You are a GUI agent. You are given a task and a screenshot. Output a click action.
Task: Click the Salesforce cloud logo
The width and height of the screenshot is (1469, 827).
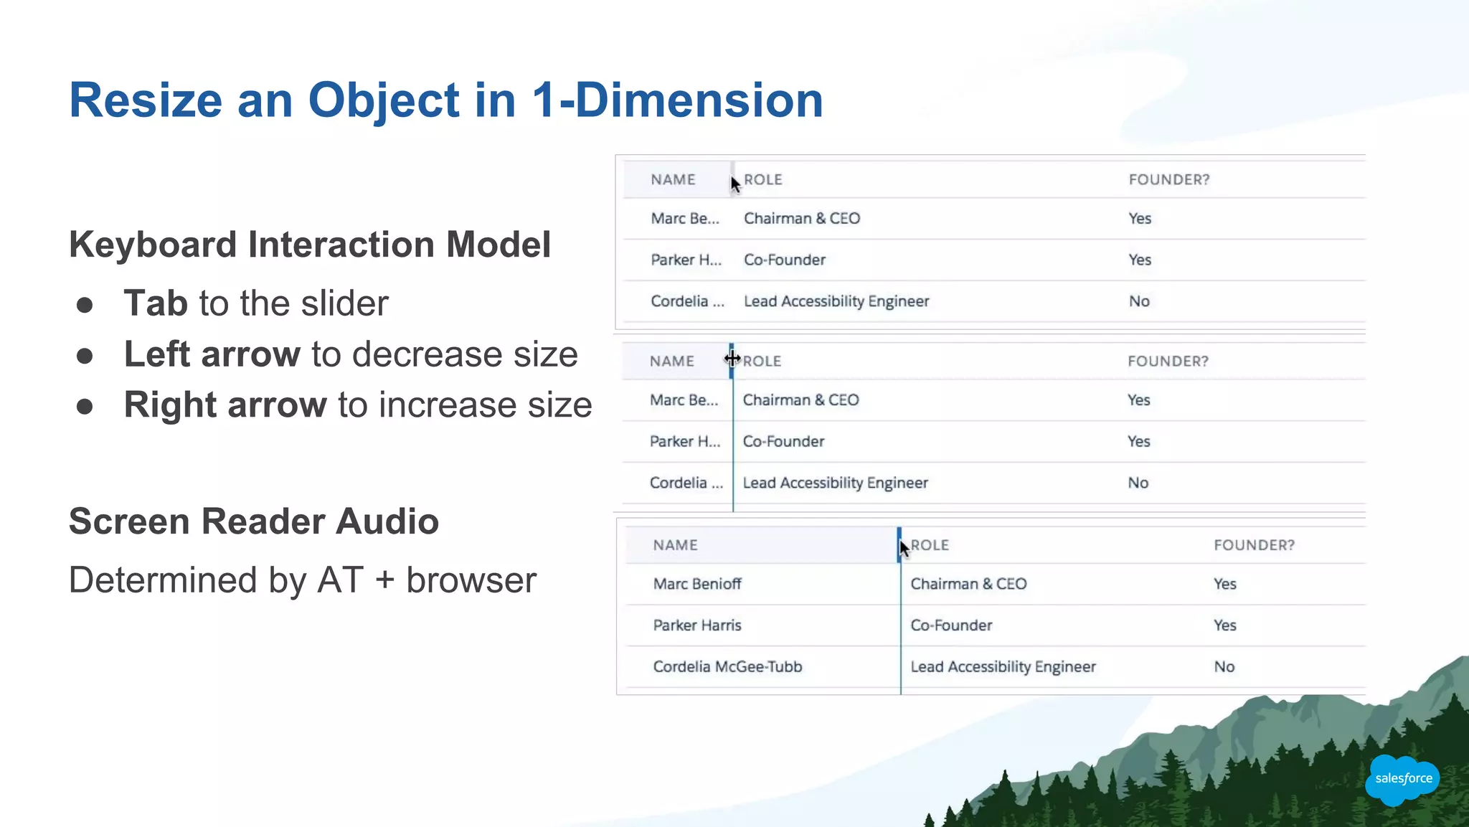(x=1402, y=779)
